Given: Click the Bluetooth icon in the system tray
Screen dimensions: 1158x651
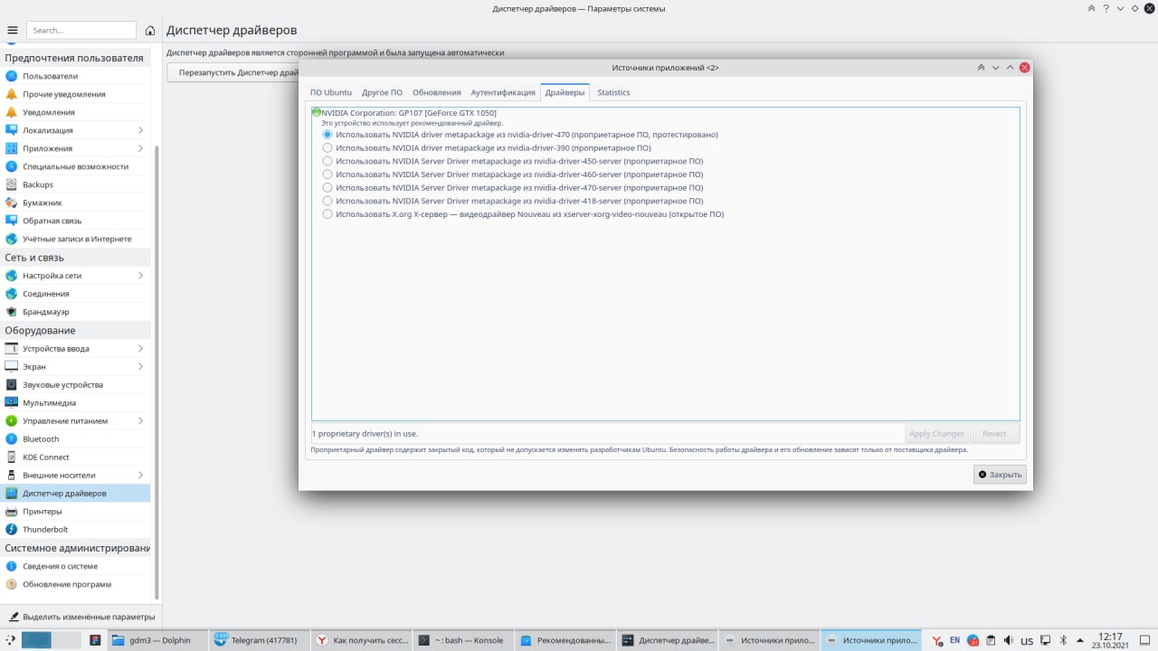Looking at the screenshot, I should click(1064, 640).
